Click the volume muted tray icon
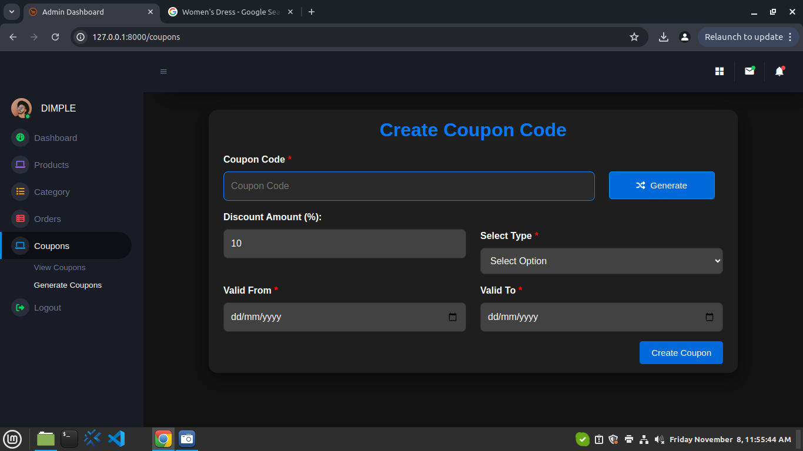The image size is (803, 451). [x=659, y=439]
